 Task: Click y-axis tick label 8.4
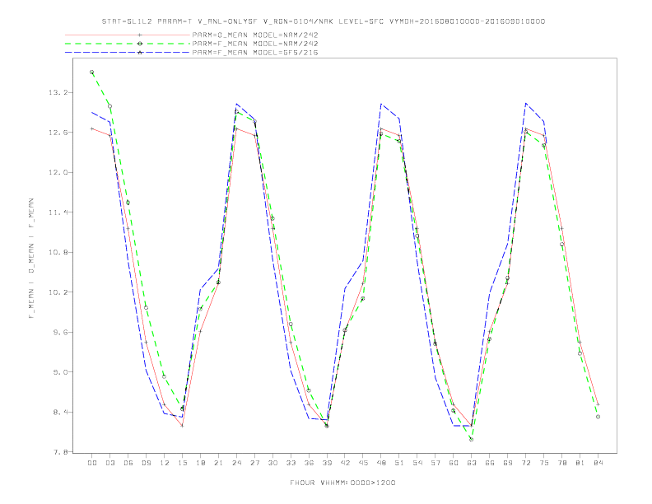60,412
